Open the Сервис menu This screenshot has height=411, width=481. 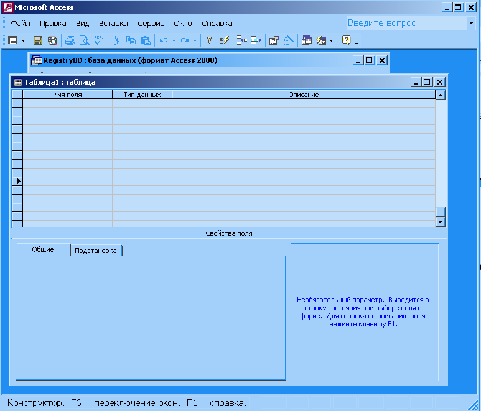click(151, 24)
